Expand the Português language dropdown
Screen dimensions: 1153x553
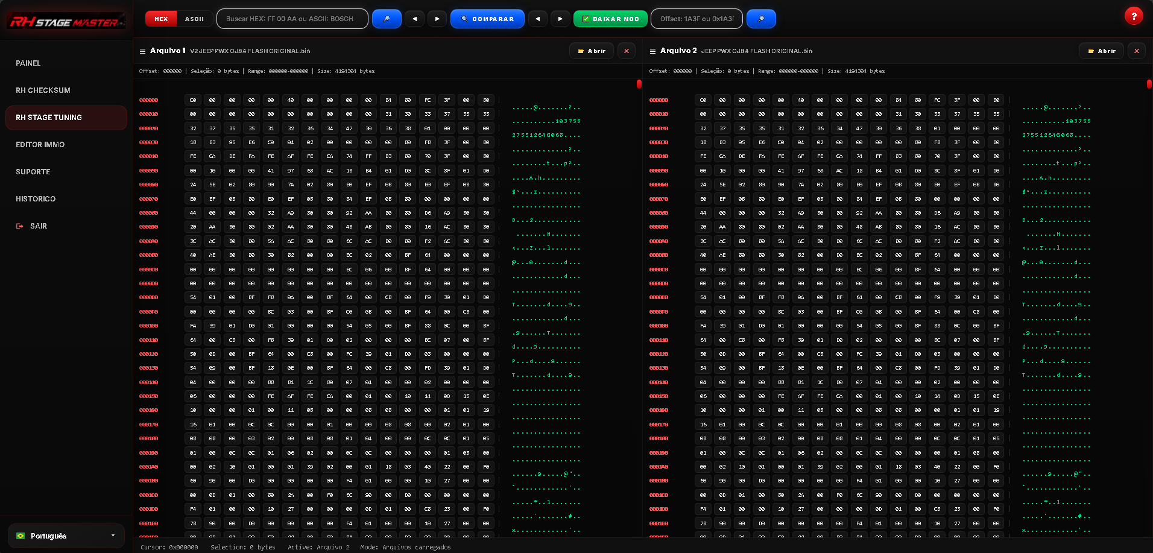66,536
